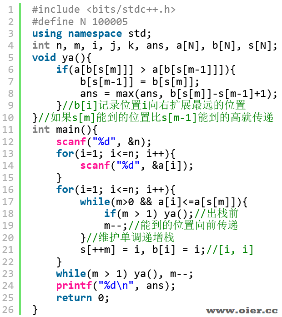Click 'using namespace std;' line
Viewport: 282px width, 317px height.
coord(91,34)
